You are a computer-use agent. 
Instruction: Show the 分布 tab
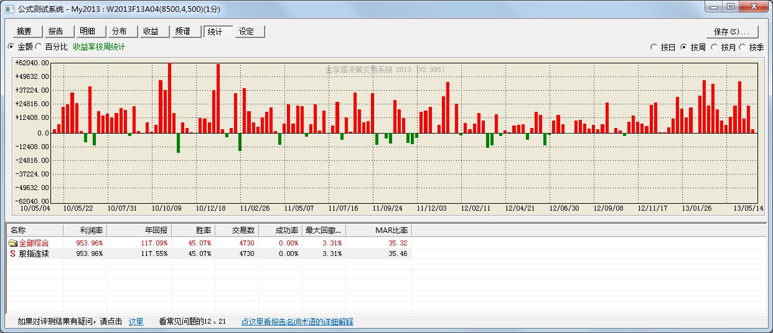[x=120, y=32]
